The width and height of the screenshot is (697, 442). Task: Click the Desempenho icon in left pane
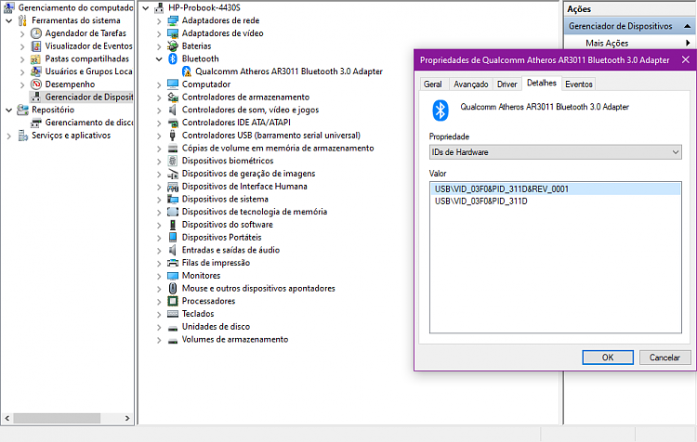click(x=36, y=84)
